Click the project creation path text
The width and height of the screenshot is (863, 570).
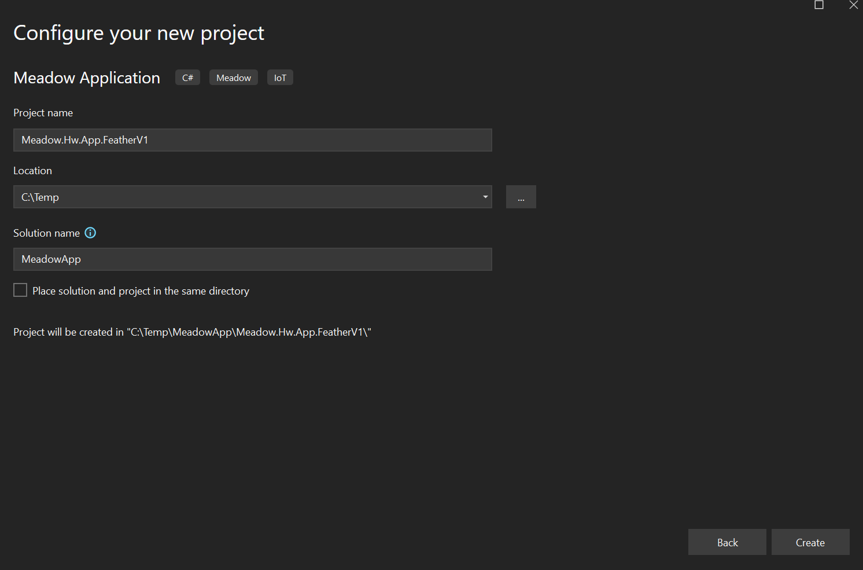[x=192, y=332]
